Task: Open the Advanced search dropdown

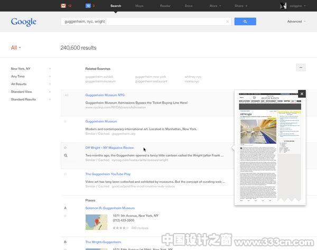Action: 296,22
